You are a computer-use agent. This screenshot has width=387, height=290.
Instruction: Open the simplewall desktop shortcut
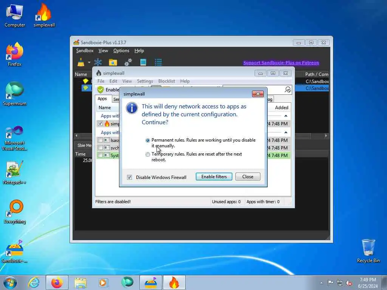tap(44, 16)
